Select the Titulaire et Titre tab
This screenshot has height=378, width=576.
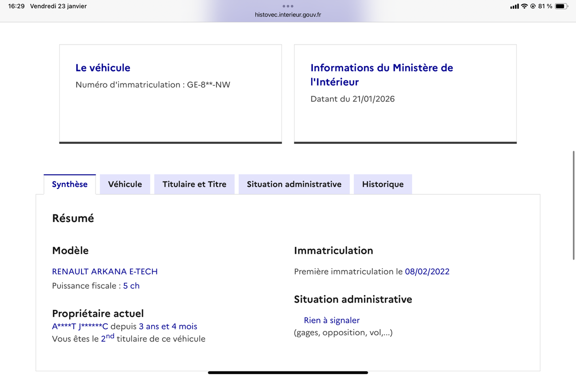coord(194,184)
